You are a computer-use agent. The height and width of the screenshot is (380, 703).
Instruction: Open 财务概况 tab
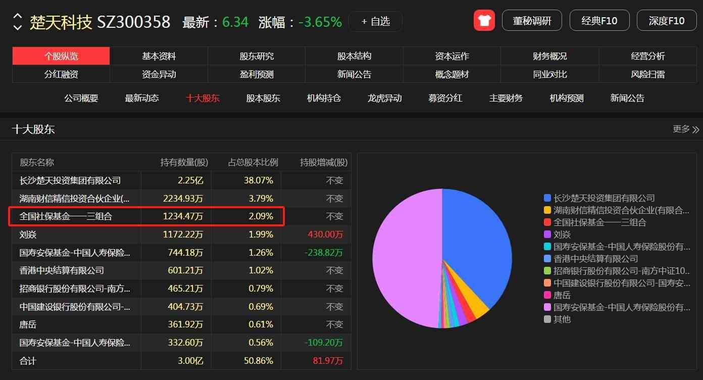click(x=549, y=56)
